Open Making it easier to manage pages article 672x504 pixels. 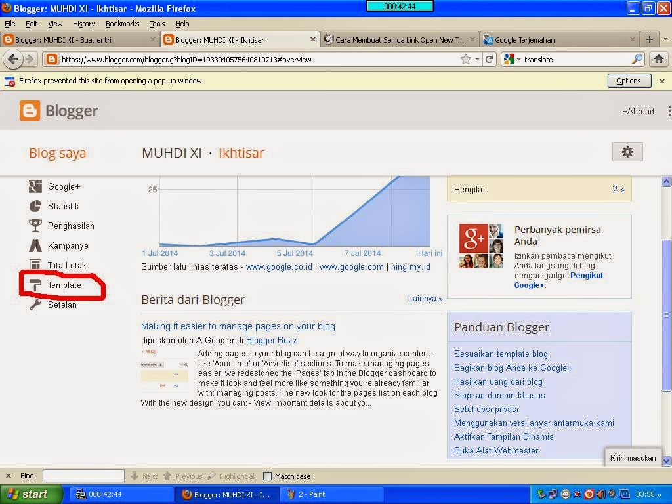[238, 326]
